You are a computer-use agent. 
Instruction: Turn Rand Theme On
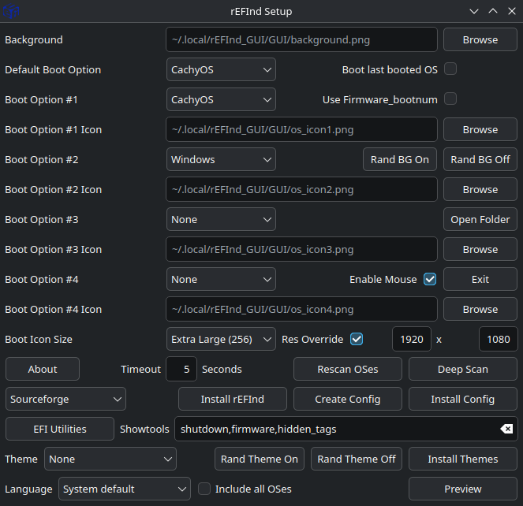[x=260, y=459]
